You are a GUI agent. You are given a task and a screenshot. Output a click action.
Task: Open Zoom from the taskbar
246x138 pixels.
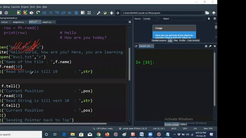tap(150, 135)
